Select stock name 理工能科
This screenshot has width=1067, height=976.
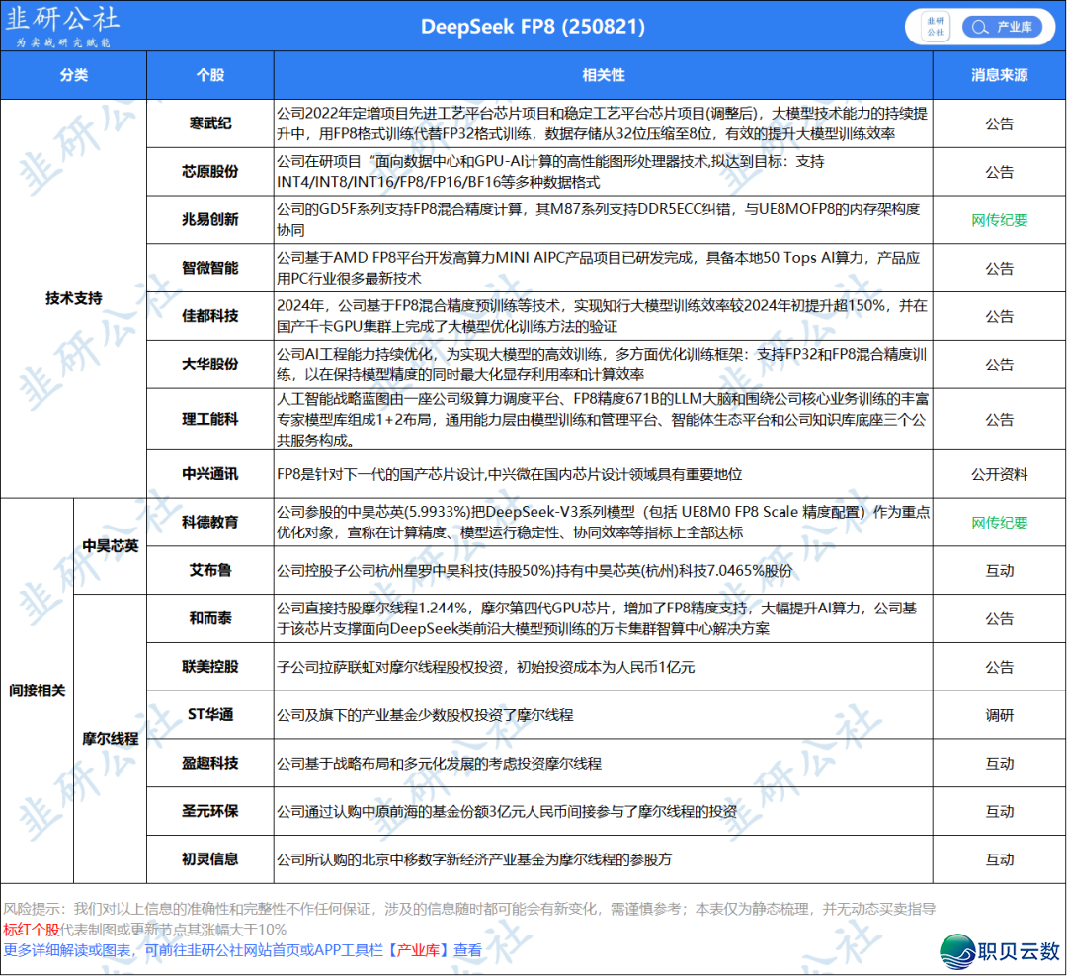coord(210,419)
